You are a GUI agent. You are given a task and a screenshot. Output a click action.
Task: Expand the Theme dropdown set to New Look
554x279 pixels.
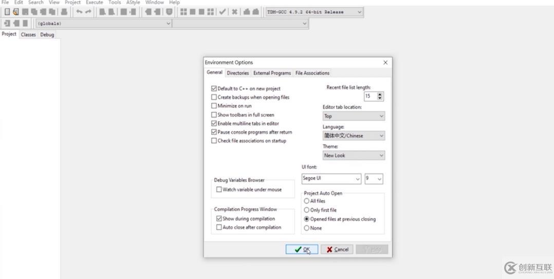354,155
